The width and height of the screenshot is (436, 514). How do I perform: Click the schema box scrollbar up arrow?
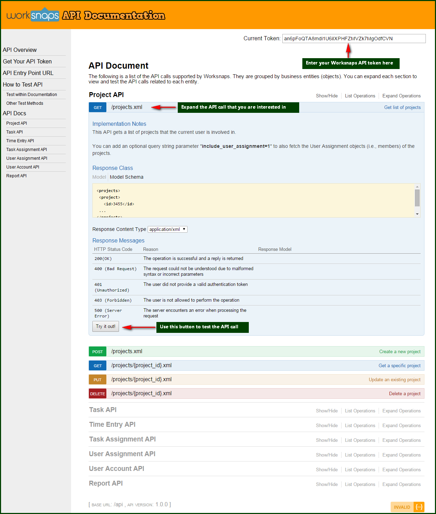(417, 187)
